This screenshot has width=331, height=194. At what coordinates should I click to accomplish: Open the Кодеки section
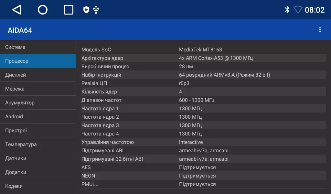38,186
